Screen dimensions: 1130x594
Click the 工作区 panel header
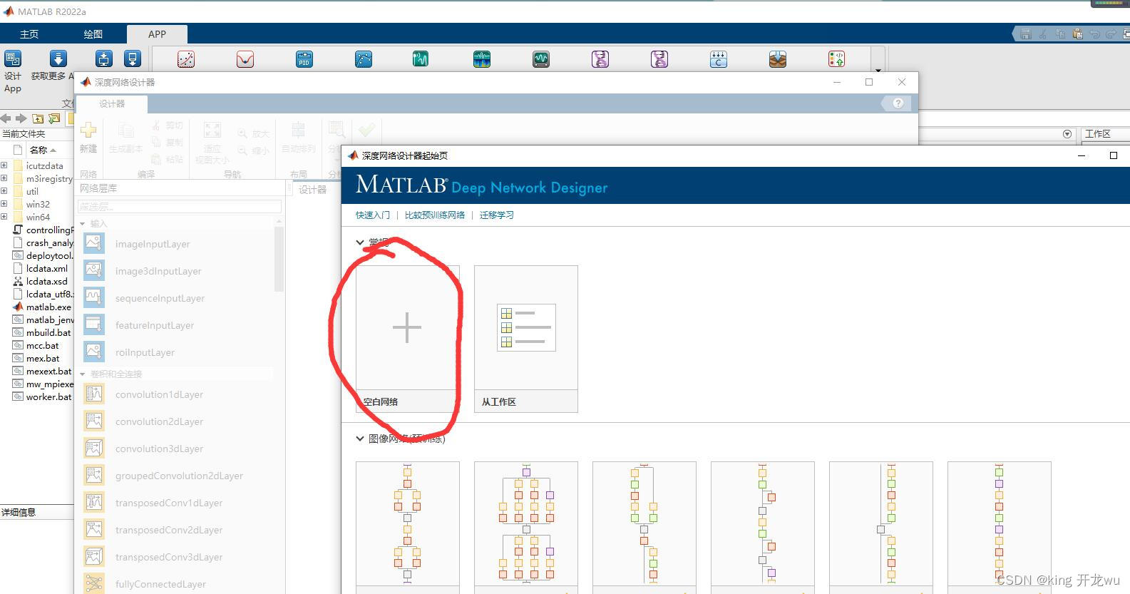point(1098,134)
